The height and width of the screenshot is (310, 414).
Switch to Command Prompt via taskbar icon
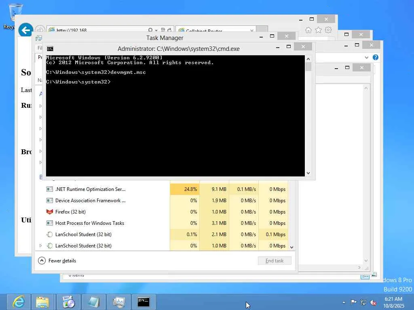144,302
